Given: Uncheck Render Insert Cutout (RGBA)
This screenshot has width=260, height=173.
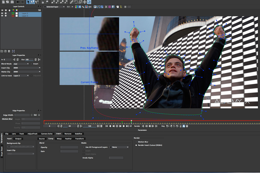Looking at the screenshot, I should coord(136,145).
